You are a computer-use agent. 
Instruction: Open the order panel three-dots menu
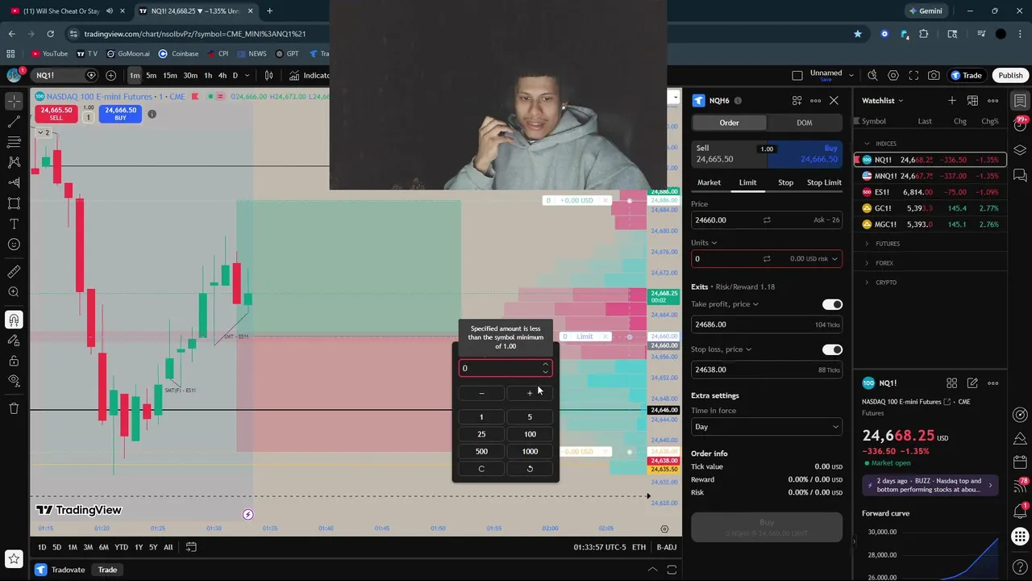point(815,101)
